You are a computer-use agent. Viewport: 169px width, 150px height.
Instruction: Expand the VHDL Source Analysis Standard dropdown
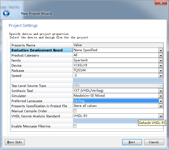click(x=161, y=116)
